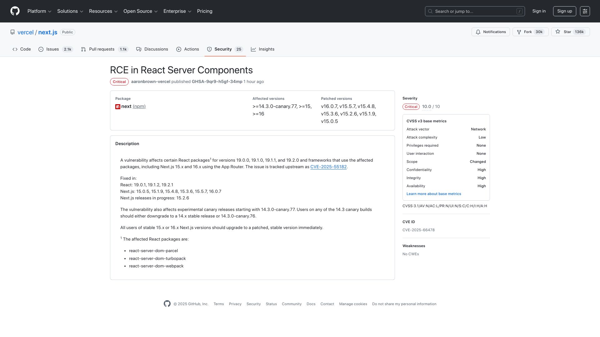
Task: Open the Resources dropdown
Action: click(x=103, y=11)
